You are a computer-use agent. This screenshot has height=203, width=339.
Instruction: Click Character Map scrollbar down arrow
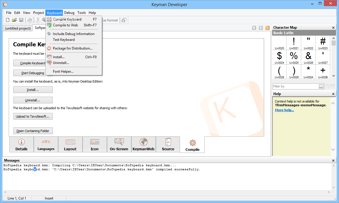tap(333, 76)
